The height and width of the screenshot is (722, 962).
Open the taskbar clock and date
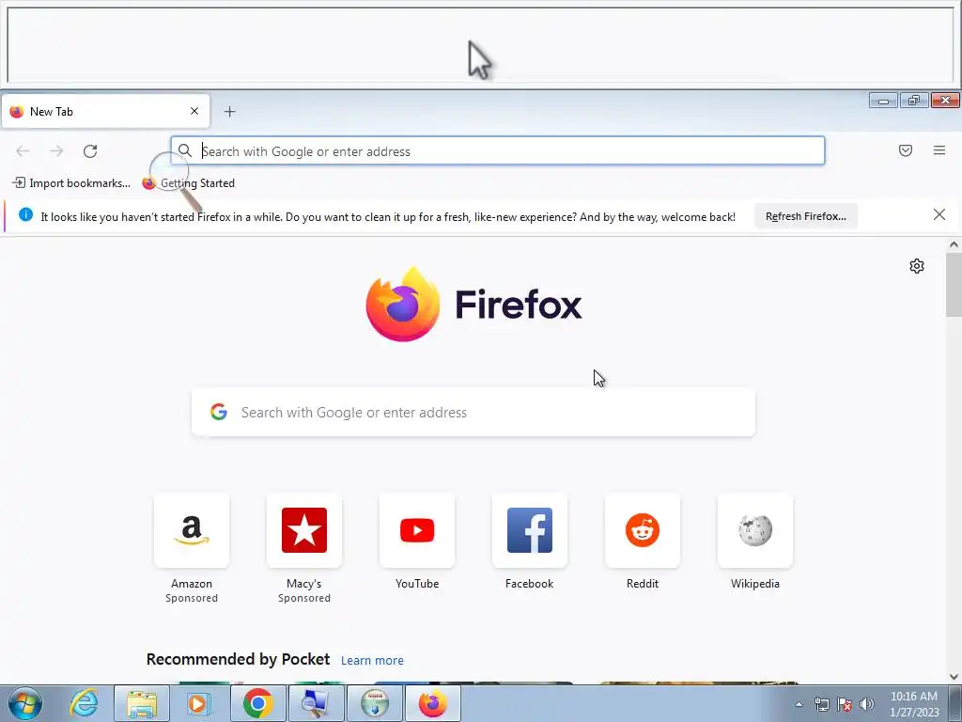pos(913,704)
